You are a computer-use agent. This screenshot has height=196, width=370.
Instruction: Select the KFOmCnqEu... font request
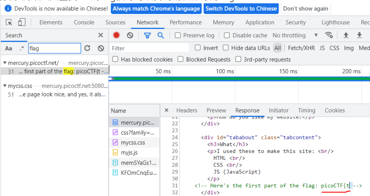(134, 173)
